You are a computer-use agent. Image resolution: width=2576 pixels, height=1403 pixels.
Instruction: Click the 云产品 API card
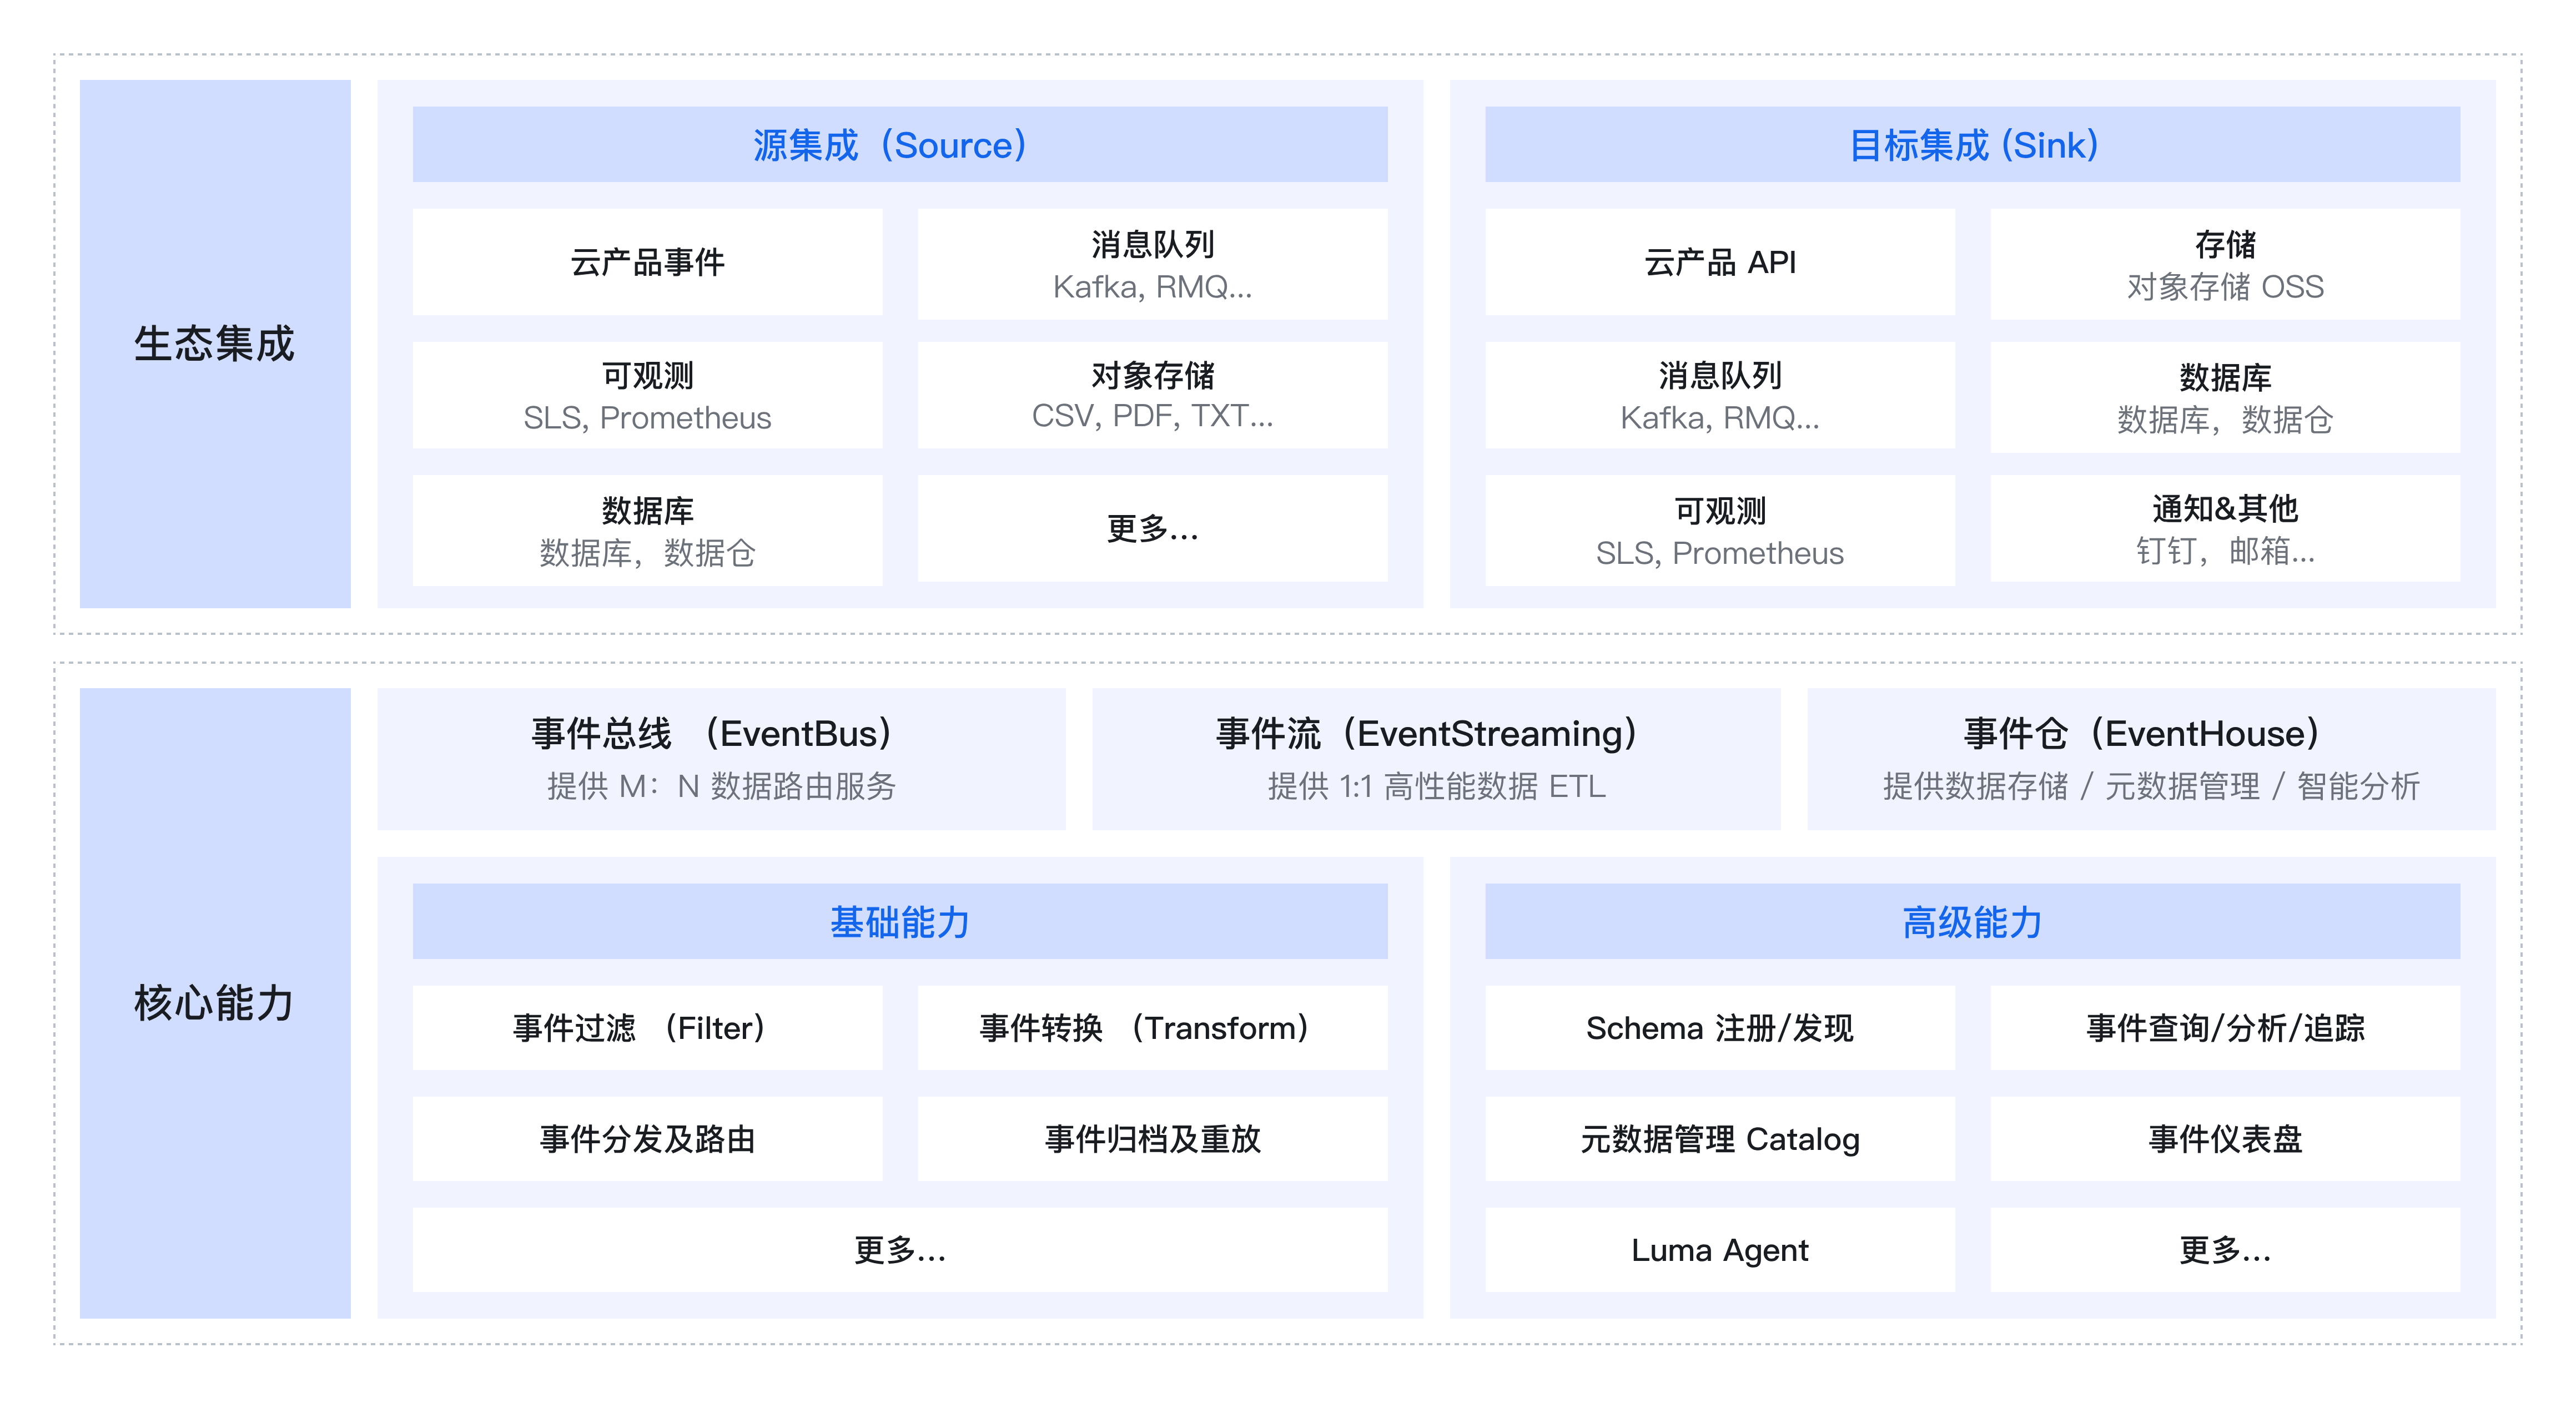[1719, 262]
